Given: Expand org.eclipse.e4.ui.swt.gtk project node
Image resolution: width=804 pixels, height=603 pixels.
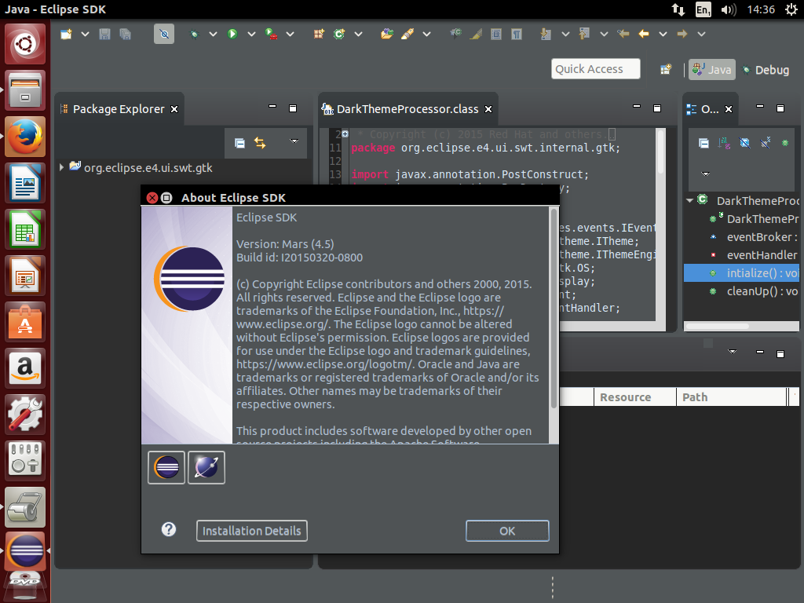Looking at the screenshot, I should pyautogui.click(x=61, y=167).
